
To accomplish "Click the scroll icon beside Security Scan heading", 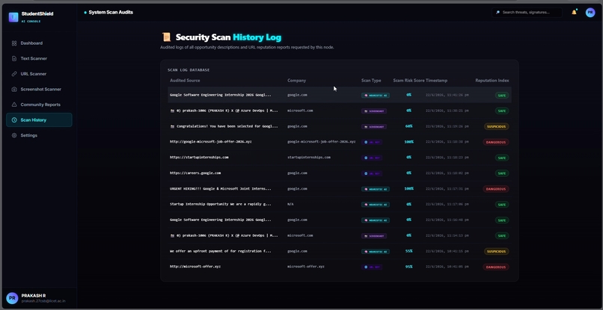I will tap(166, 37).
